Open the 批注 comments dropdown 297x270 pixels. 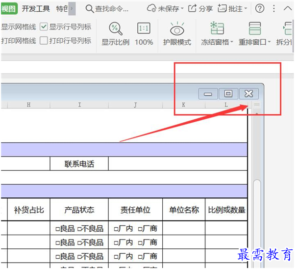[232, 8]
